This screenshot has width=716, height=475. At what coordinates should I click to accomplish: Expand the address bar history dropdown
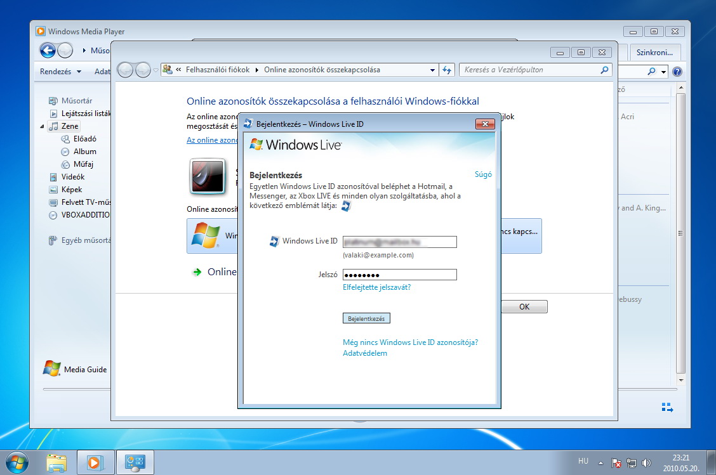(432, 70)
